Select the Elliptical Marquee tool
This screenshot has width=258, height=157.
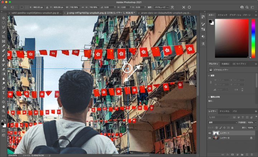point(4,23)
